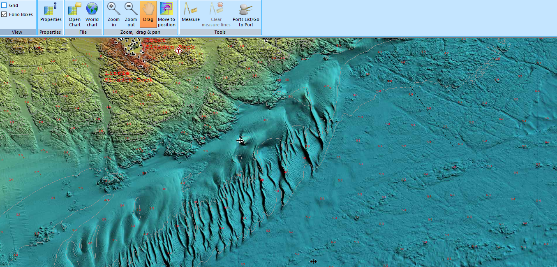Image resolution: width=557 pixels, height=267 pixels.
Task: Click the Open Chart icon
Action: (x=75, y=14)
